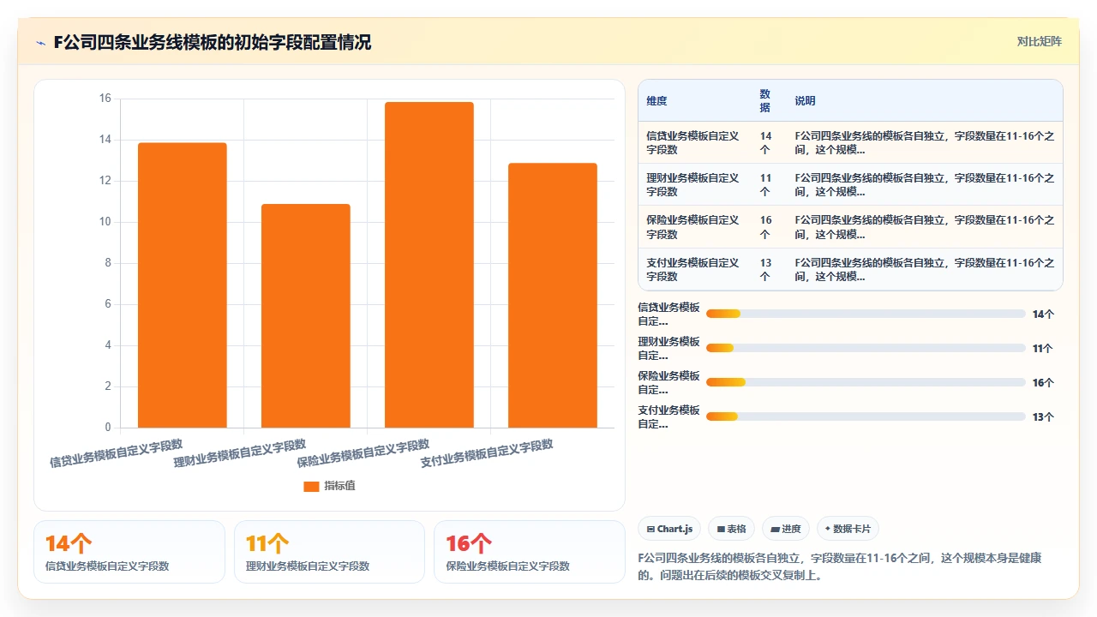Screen dimensions: 1097x617
Task: Click the 11个 table data cell
Action: click(x=765, y=184)
